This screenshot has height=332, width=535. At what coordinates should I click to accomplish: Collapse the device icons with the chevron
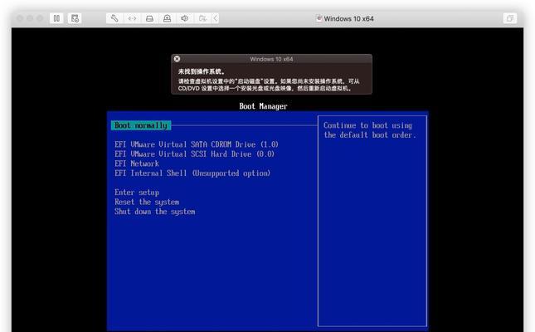[216, 18]
